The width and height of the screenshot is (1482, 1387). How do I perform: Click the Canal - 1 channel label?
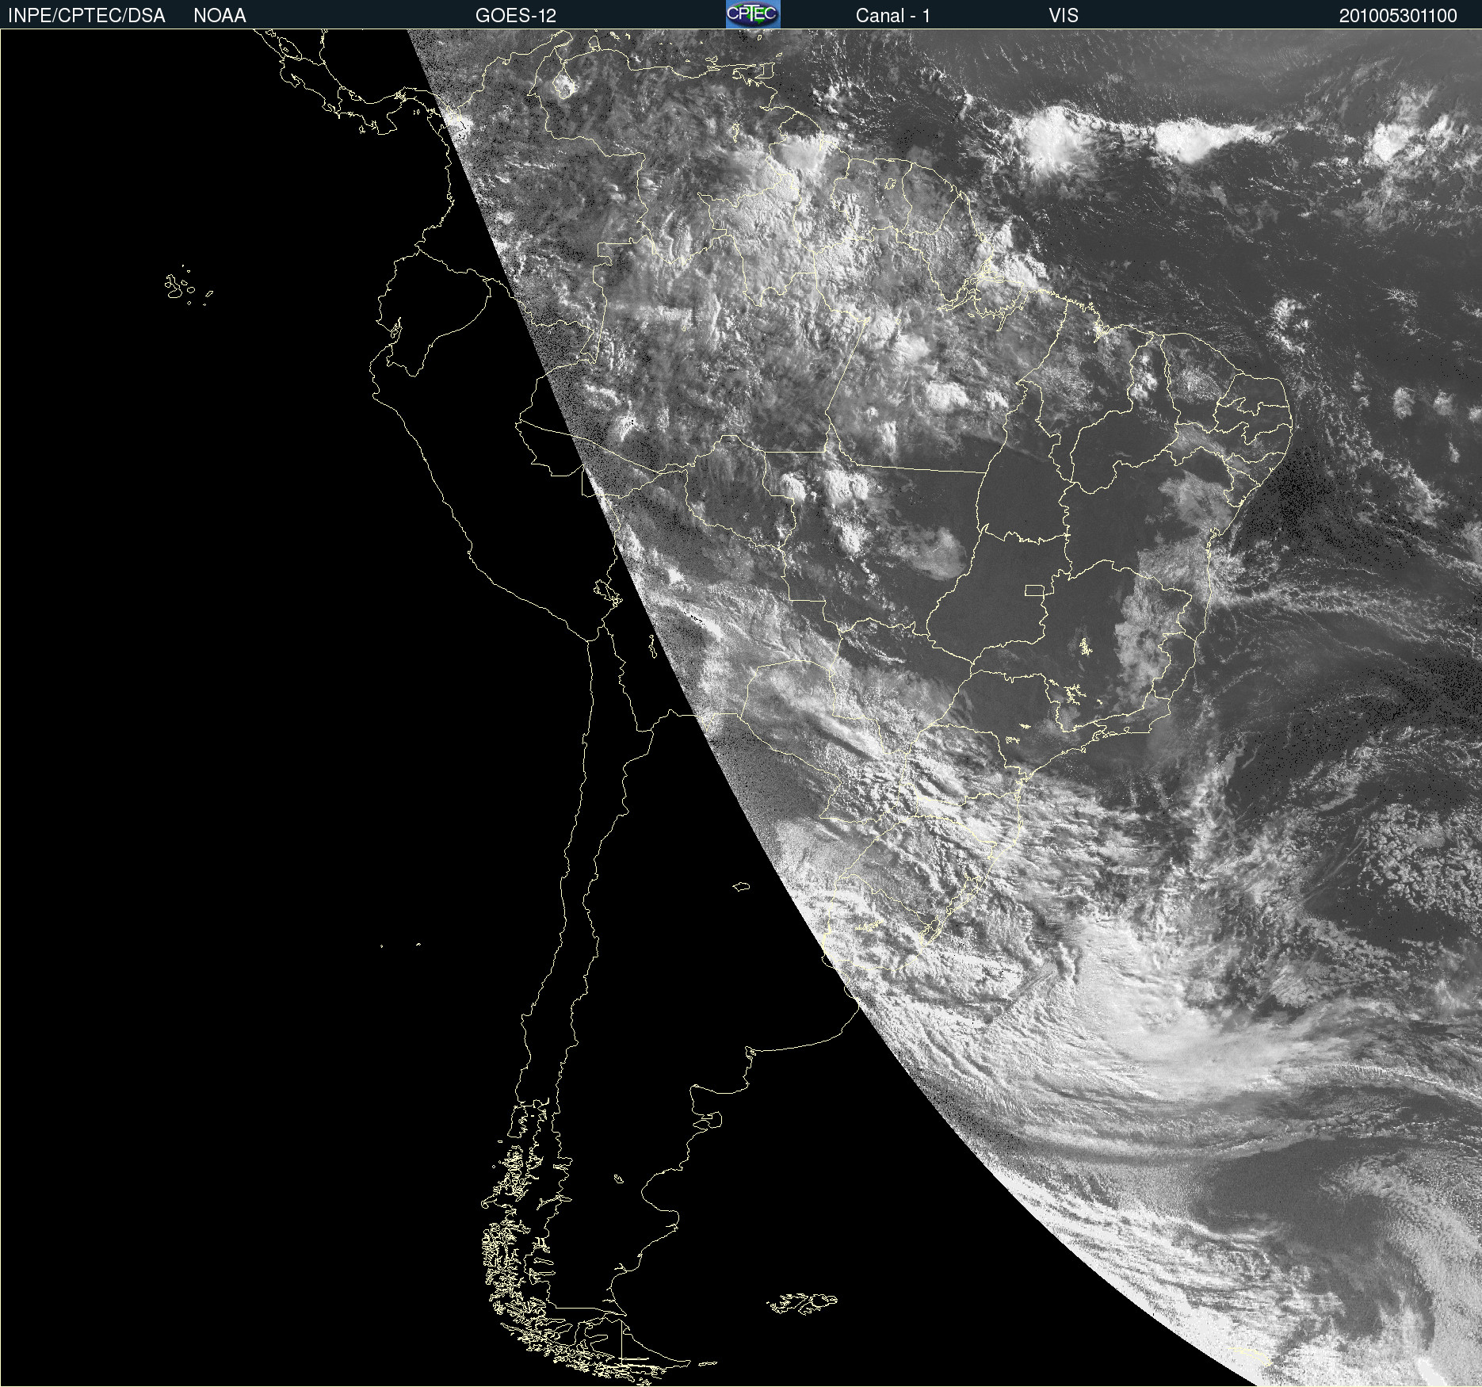[893, 16]
